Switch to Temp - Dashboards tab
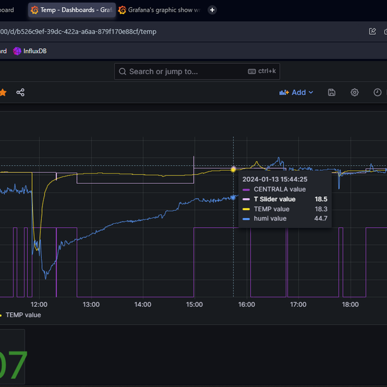The height and width of the screenshot is (387, 387). tap(71, 10)
